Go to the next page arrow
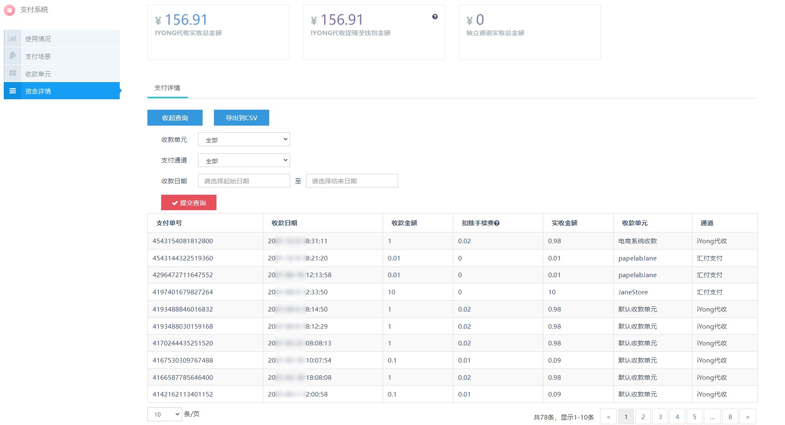785x425 pixels. [x=748, y=417]
